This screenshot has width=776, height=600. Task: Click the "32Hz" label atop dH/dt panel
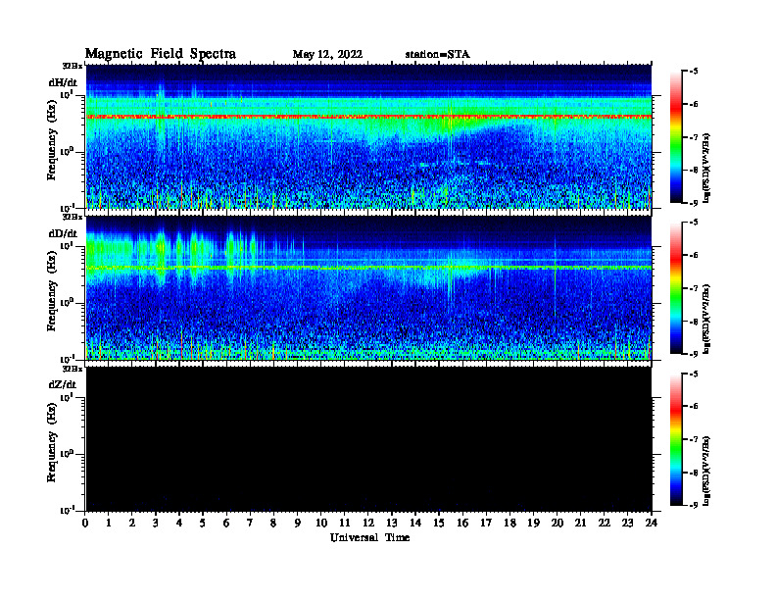72,66
